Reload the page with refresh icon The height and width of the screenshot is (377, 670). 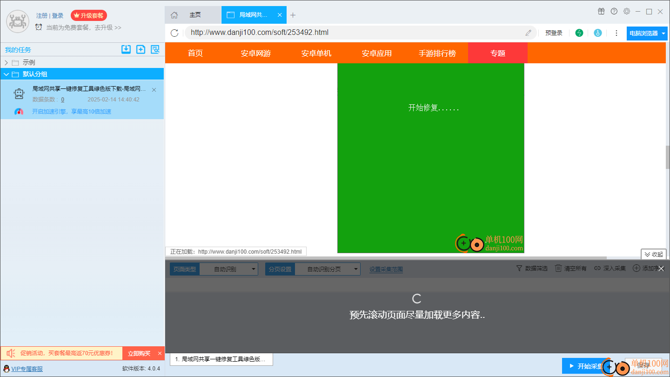[174, 33]
